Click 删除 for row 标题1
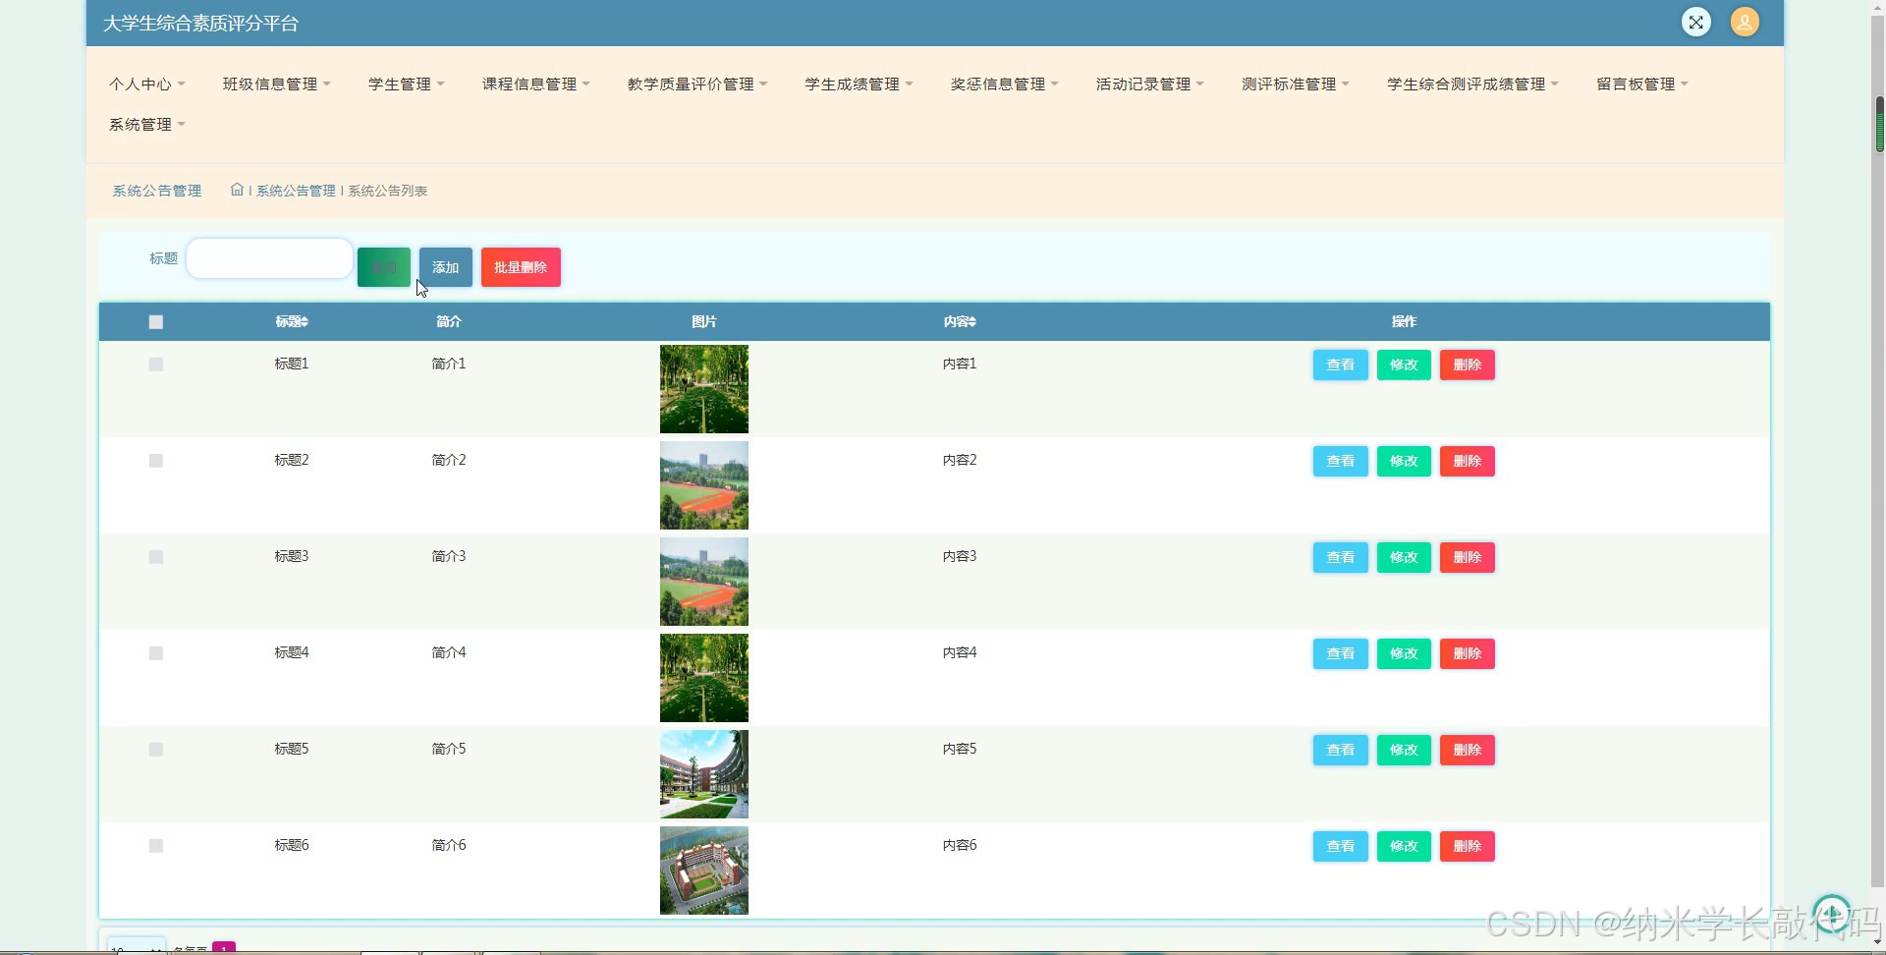The width and height of the screenshot is (1886, 955). coord(1468,365)
